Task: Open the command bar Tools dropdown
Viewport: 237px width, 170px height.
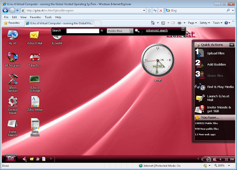Action: coord(217,23)
